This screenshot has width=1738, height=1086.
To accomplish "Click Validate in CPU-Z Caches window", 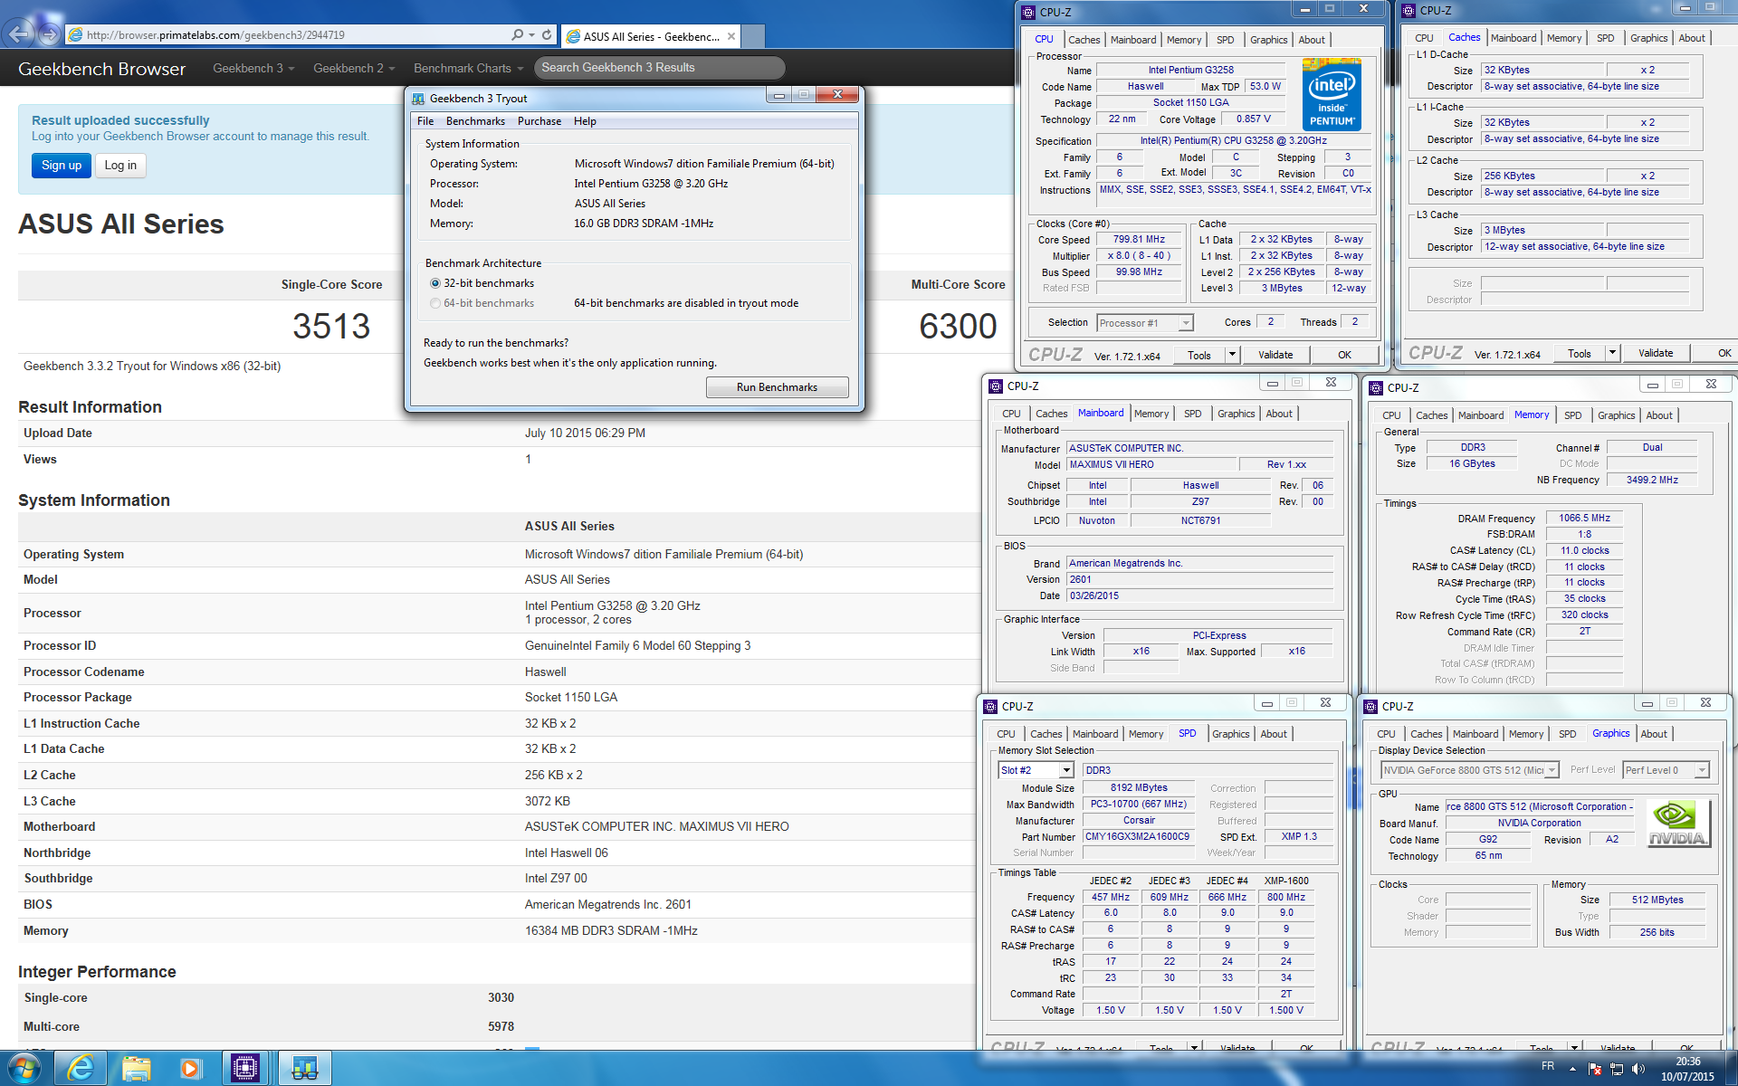I will [1656, 353].
